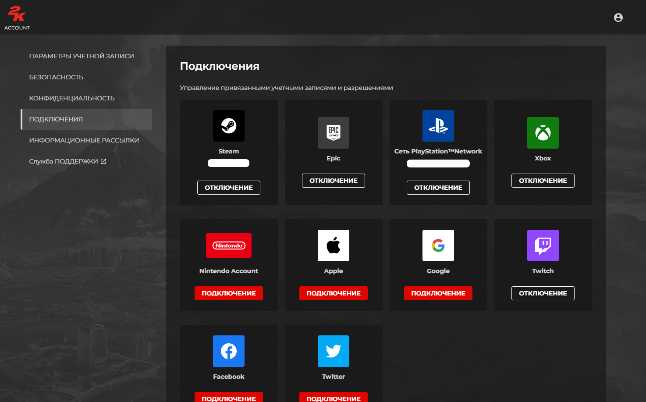Image resolution: width=646 pixels, height=402 pixels.
Task: Click the Steam label text
Action: (x=229, y=151)
